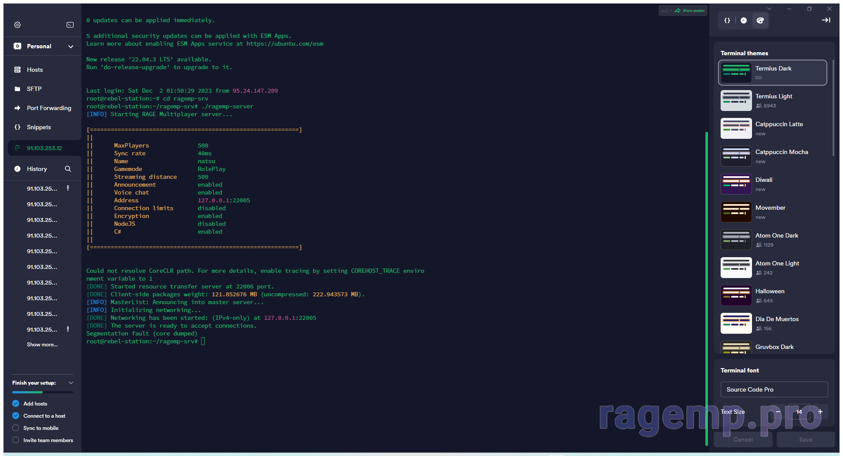The height and width of the screenshot is (456, 843).
Task: Expand the Personal vault dropdown
Action: click(x=71, y=47)
